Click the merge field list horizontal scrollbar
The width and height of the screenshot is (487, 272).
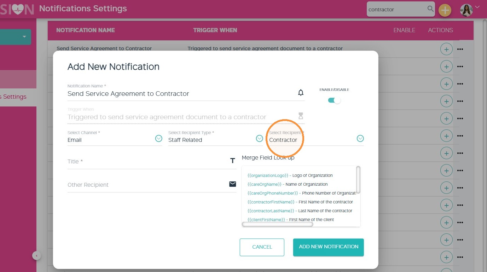point(278,224)
